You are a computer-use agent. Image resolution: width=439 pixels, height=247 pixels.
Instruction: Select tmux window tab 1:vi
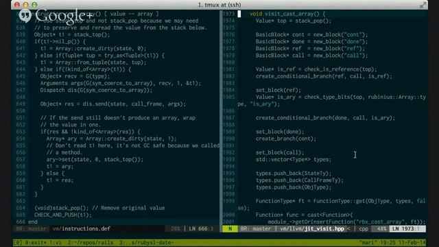55,242
